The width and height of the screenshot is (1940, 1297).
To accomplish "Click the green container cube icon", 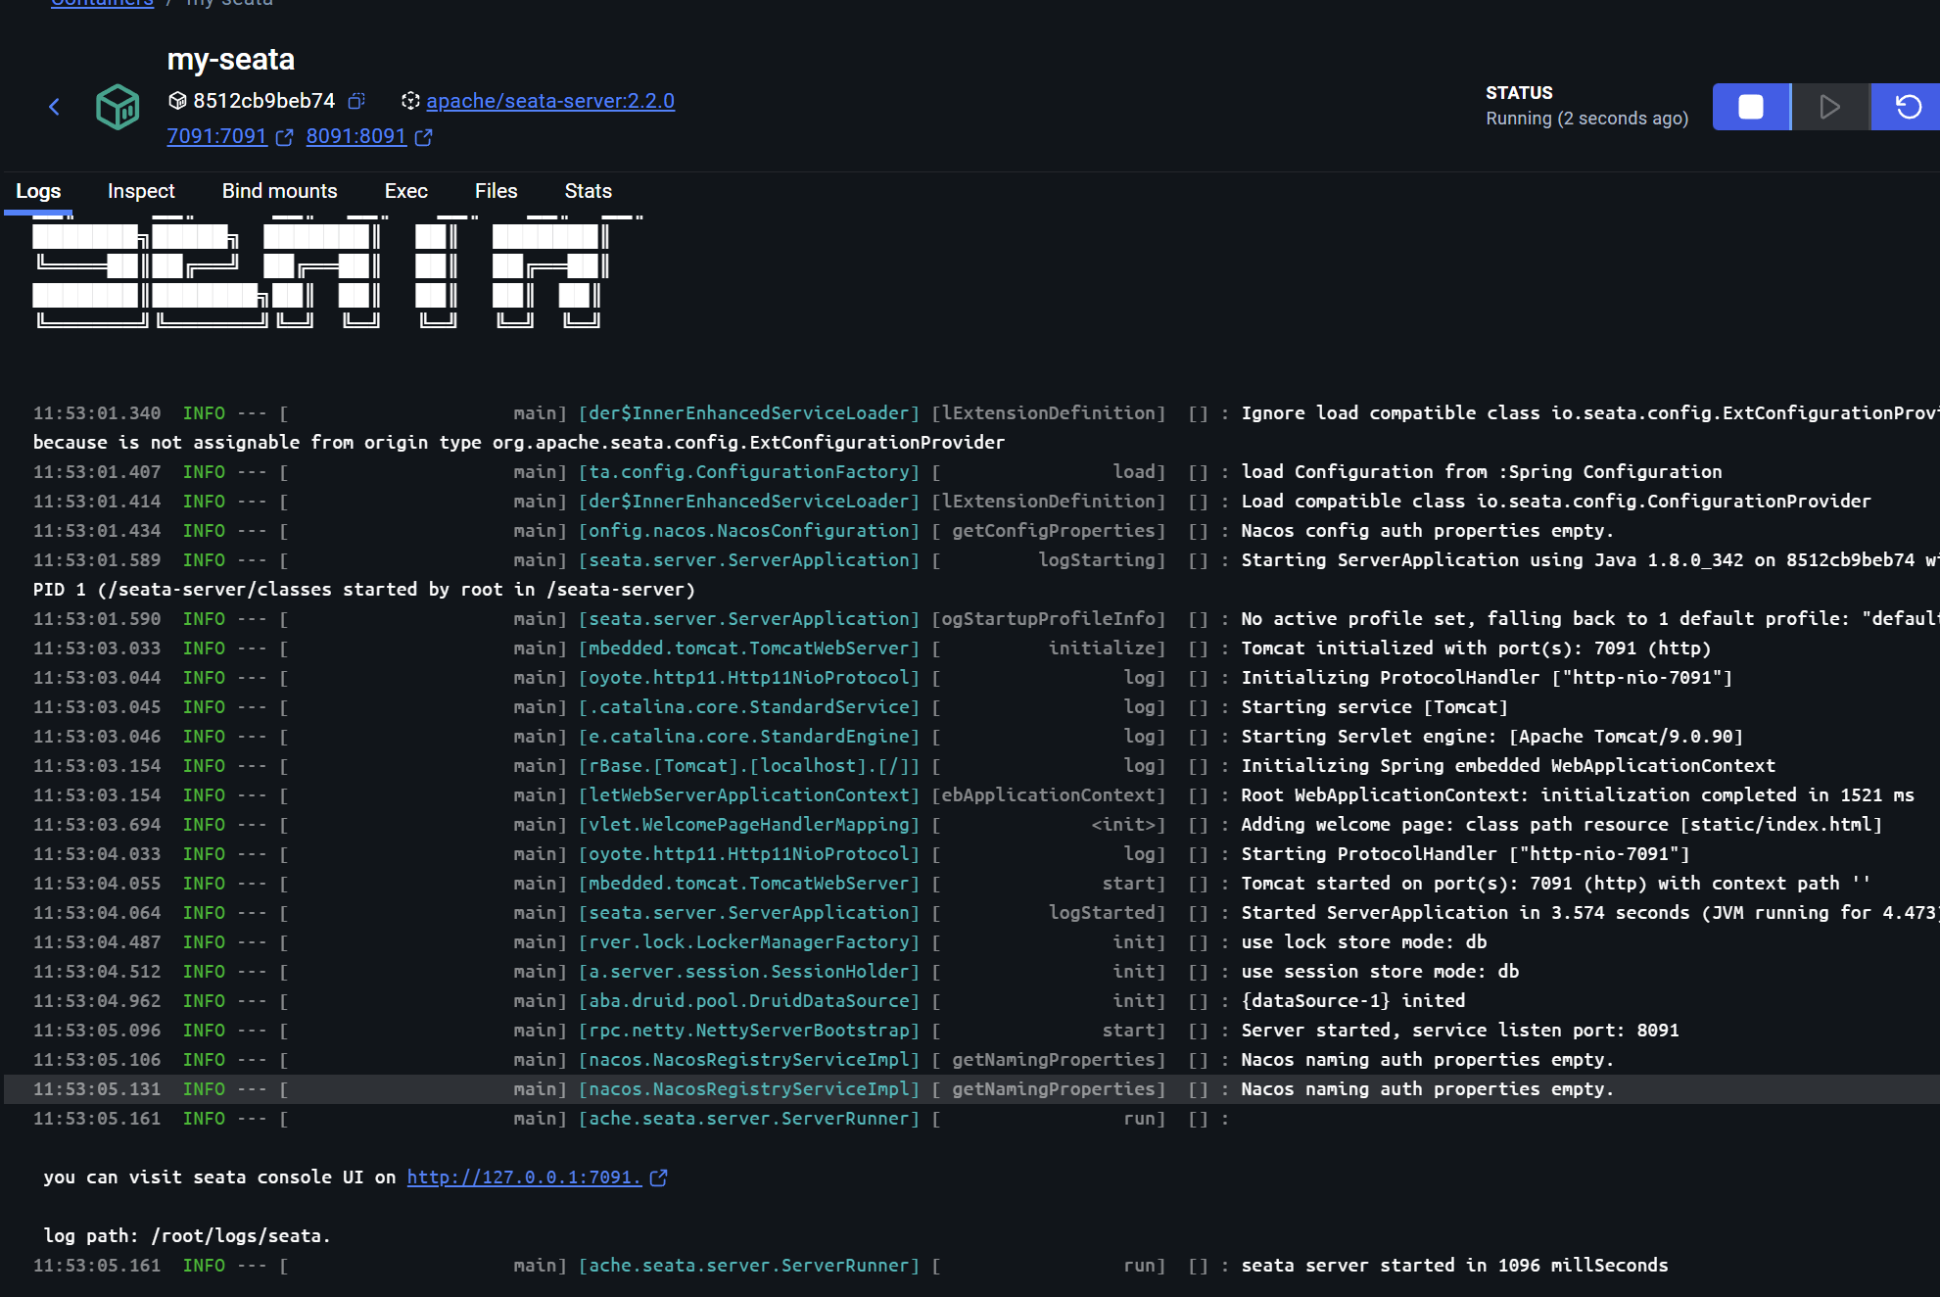I will coord(118,106).
